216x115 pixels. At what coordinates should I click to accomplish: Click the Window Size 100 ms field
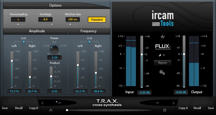coord(73,19)
